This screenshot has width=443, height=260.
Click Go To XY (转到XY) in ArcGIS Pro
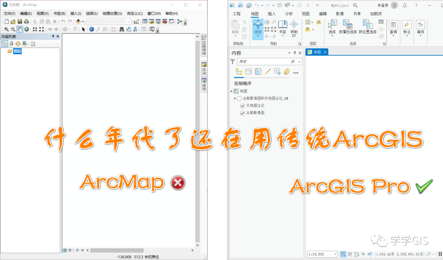(294, 29)
